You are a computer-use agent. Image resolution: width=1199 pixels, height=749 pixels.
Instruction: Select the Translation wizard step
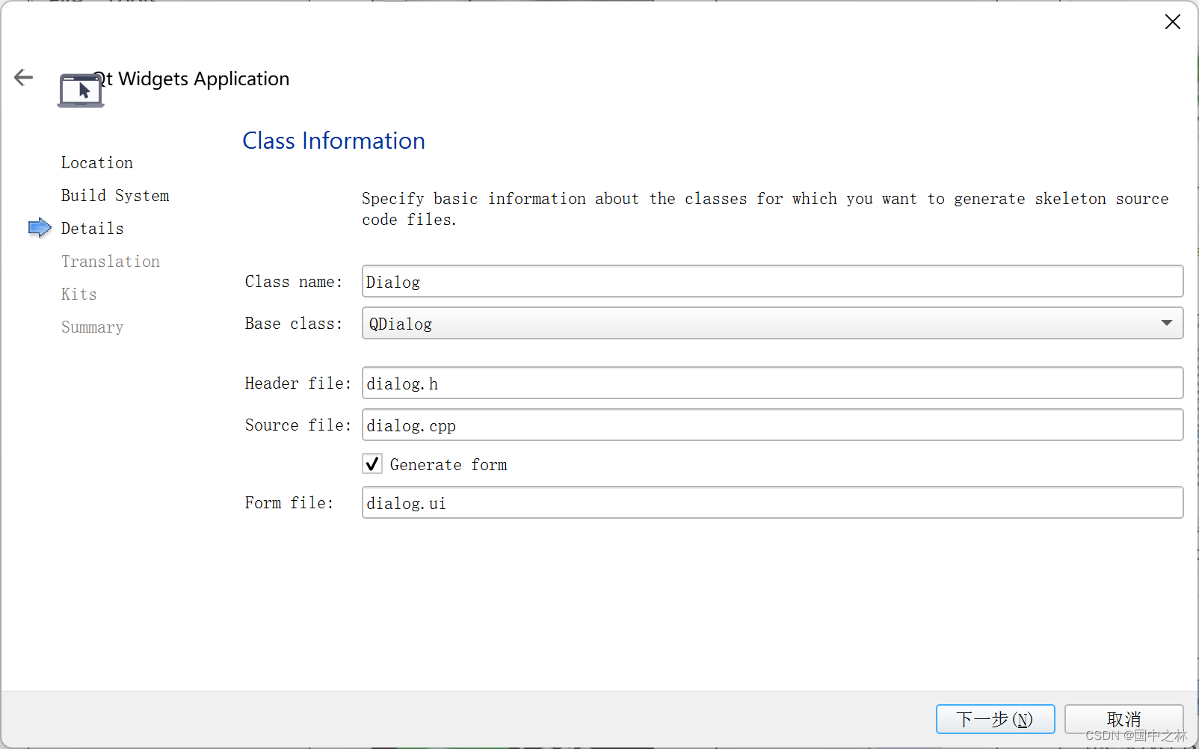click(x=111, y=261)
